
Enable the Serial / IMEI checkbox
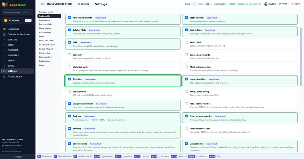point(186,42)
